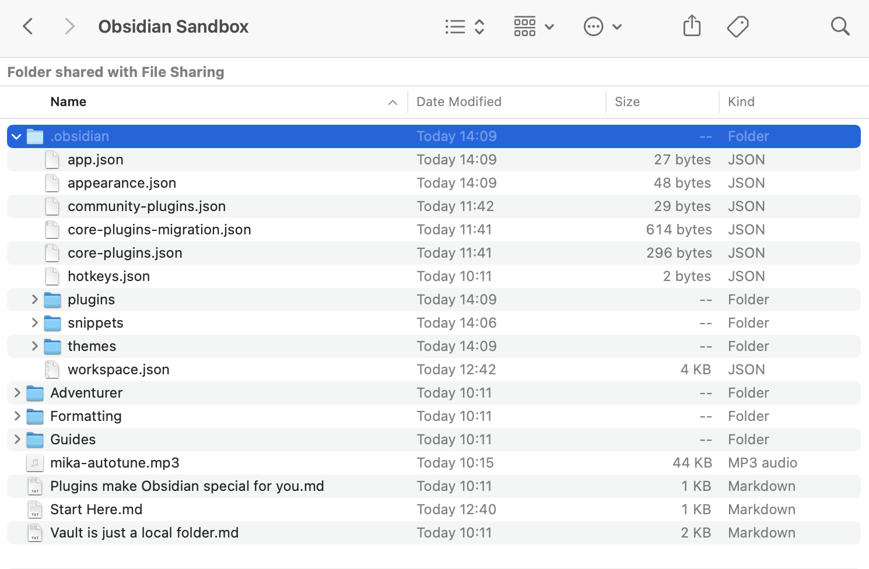Click the Share icon in toolbar

click(x=692, y=26)
